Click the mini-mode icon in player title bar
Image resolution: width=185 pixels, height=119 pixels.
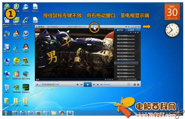(x=129, y=27)
